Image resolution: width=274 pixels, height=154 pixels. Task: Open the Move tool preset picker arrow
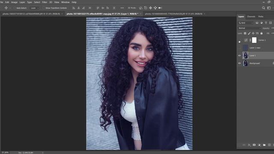10,8
